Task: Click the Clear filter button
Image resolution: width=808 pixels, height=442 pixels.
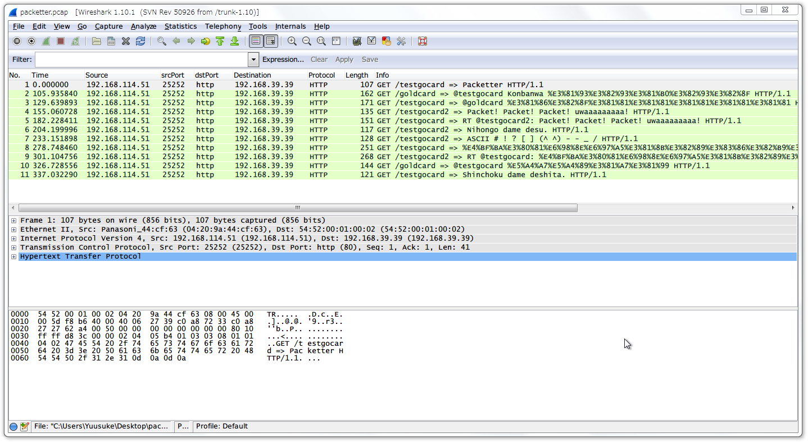Action: [319, 60]
